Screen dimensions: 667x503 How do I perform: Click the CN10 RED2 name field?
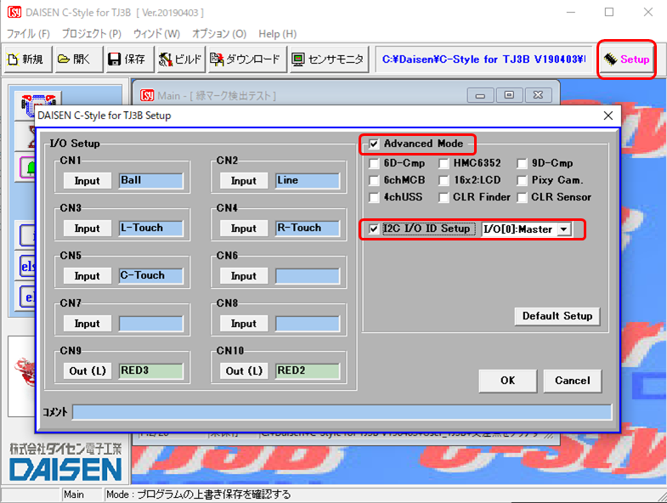point(308,371)
